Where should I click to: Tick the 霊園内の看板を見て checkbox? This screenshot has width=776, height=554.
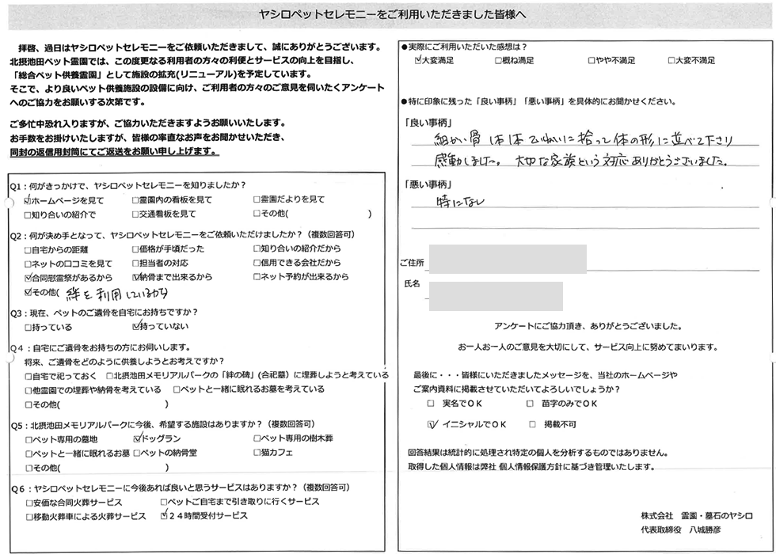[136, 200]
